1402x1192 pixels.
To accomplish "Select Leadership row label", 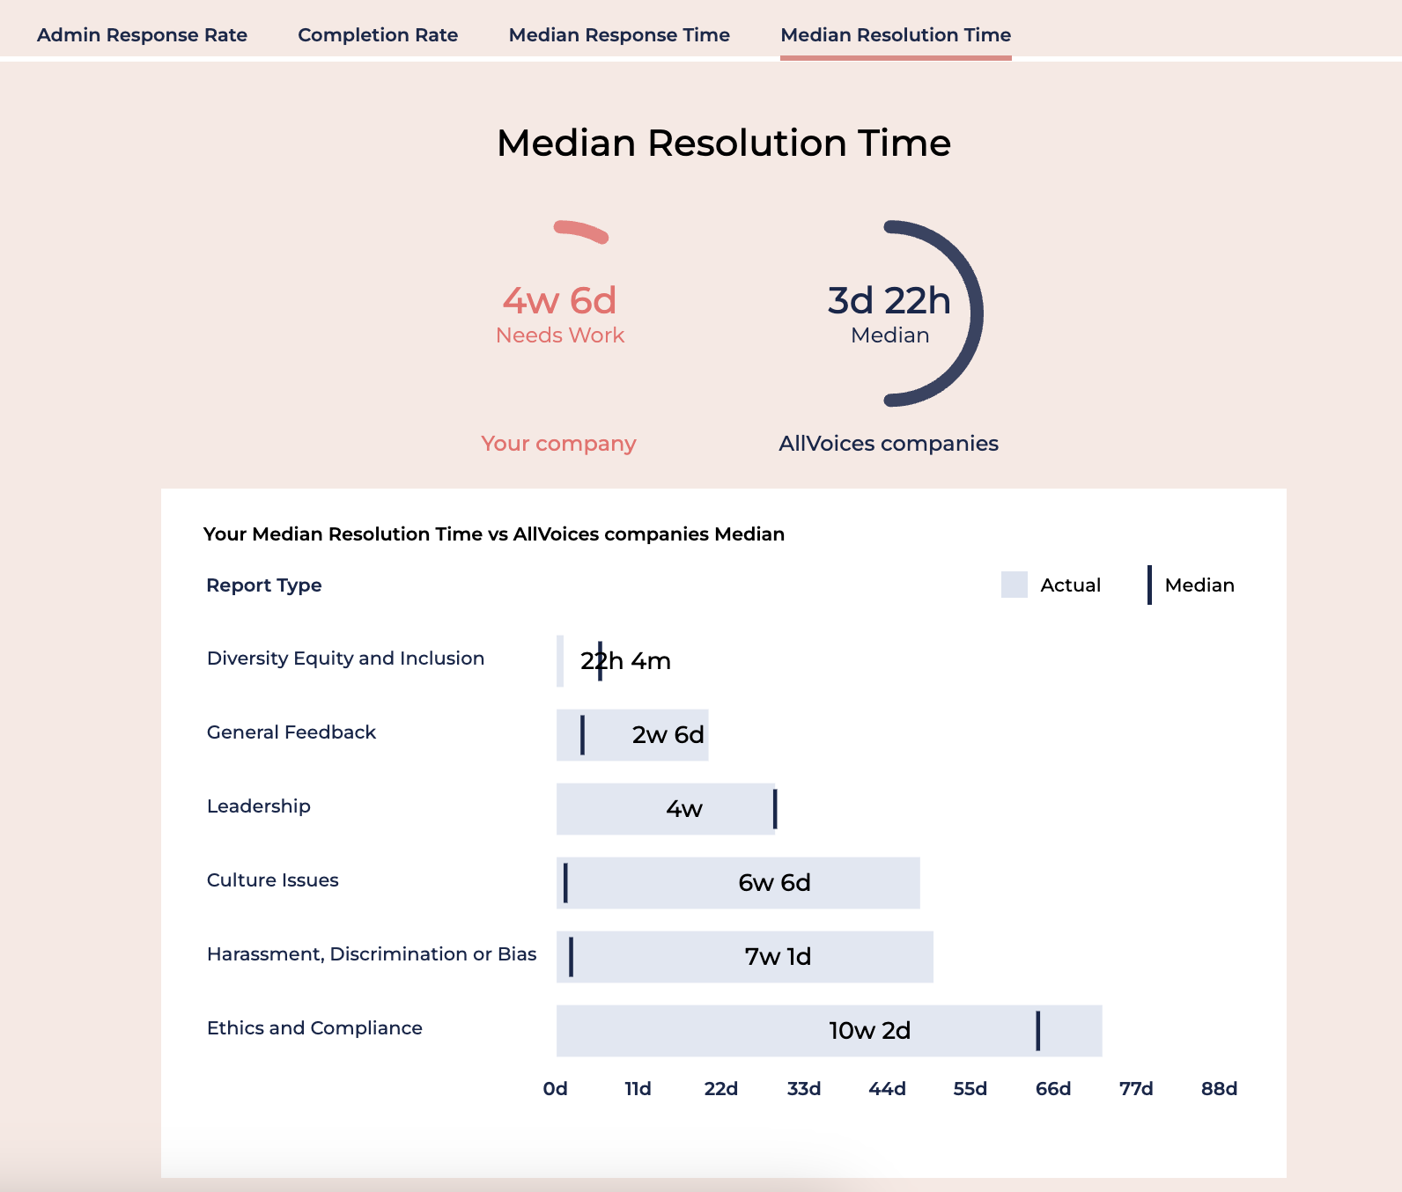I will [x=259, y=806].
